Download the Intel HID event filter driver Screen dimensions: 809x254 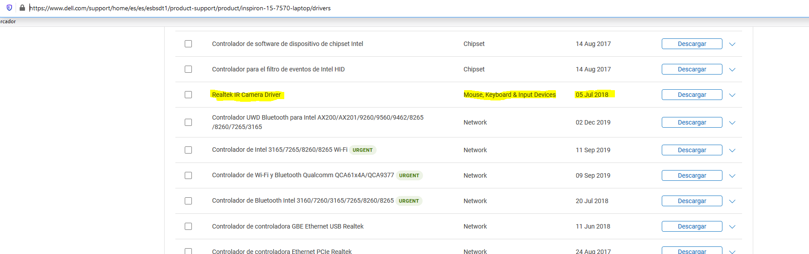pyautogui.click(x=692, y=69)
